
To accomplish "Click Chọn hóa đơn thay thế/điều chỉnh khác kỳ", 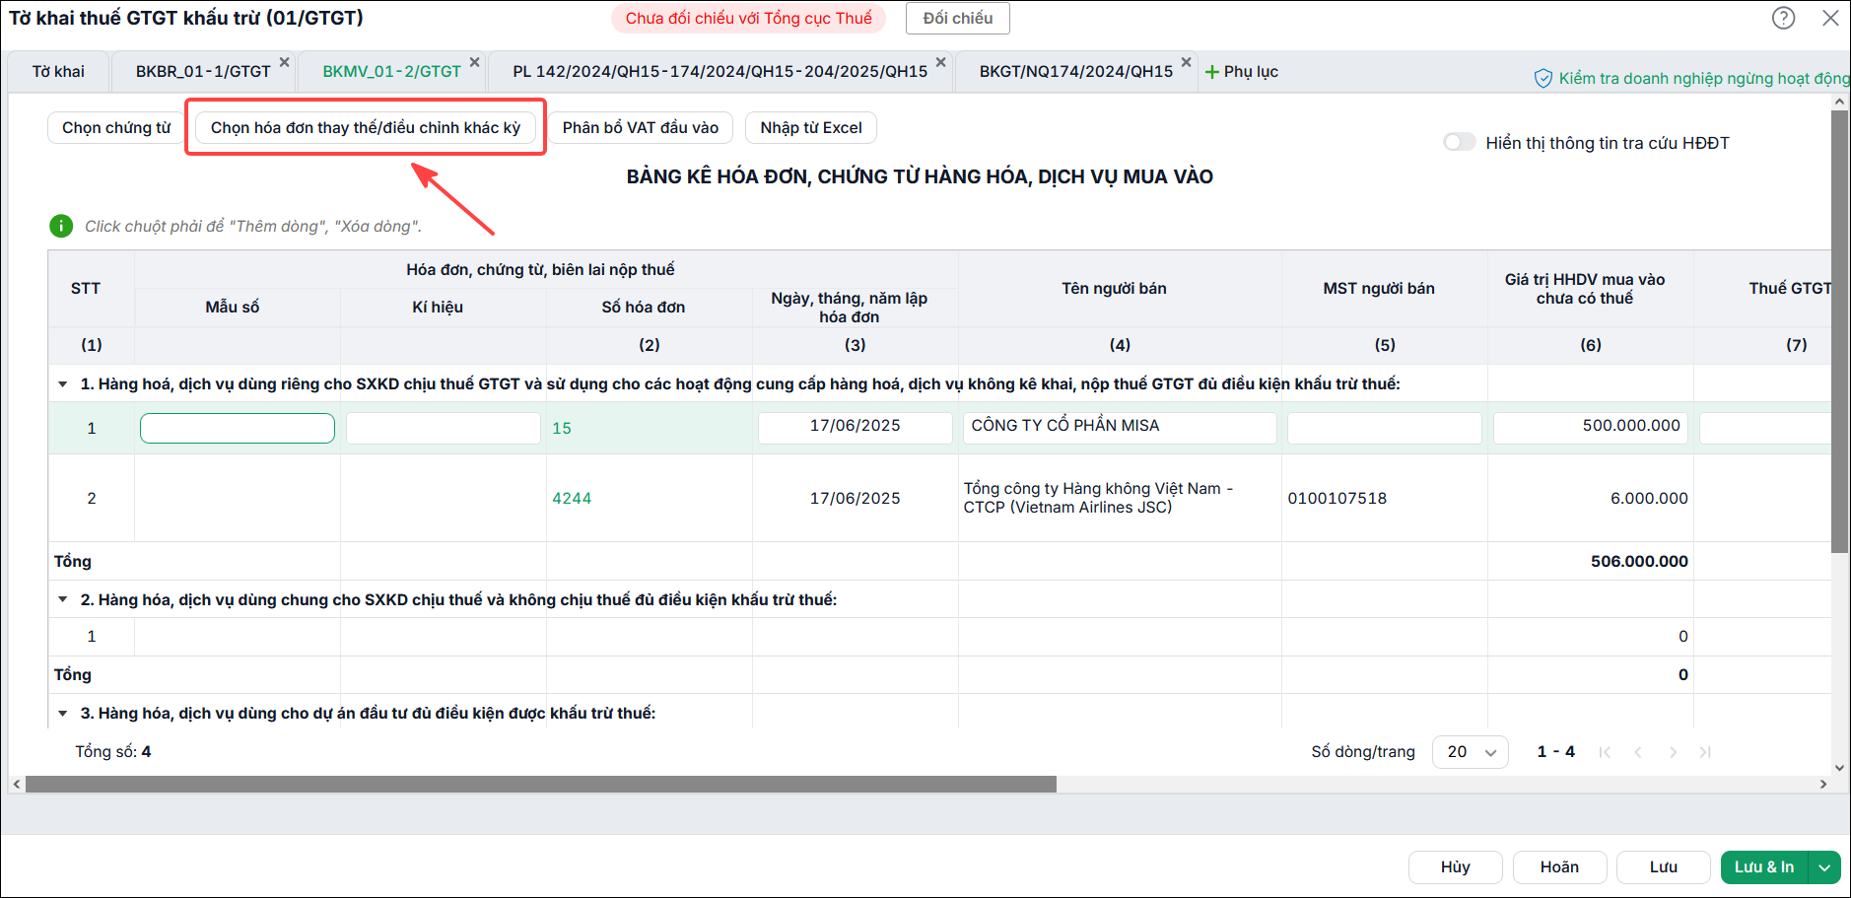I will click(366, 128).
